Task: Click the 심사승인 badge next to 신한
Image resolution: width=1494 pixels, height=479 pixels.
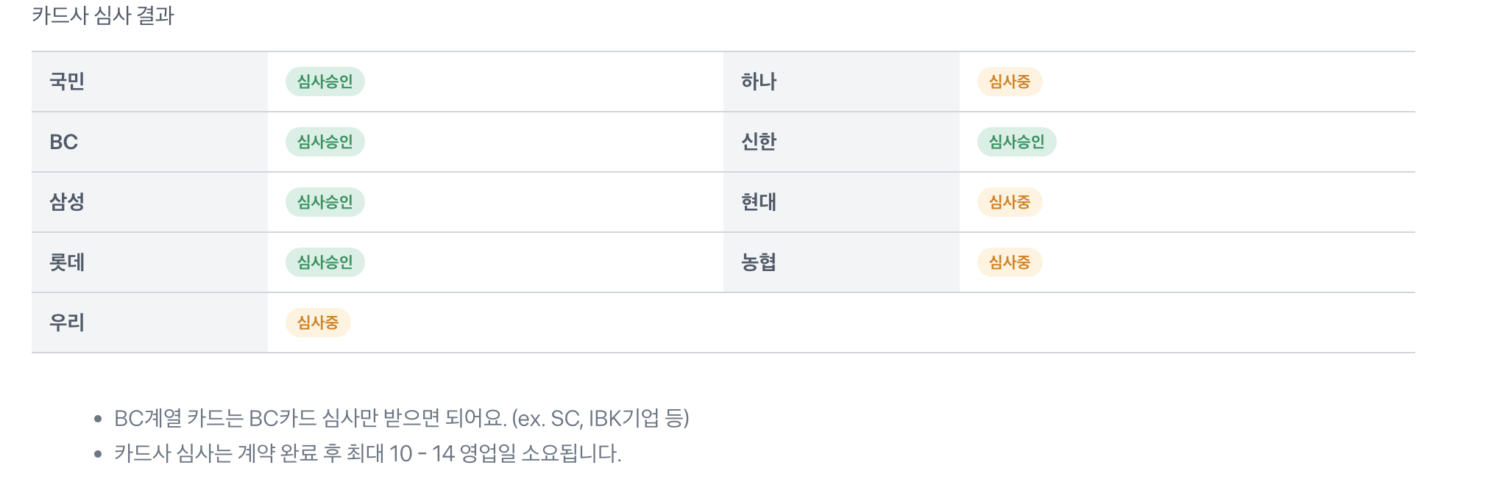Action: (1016, 142)
